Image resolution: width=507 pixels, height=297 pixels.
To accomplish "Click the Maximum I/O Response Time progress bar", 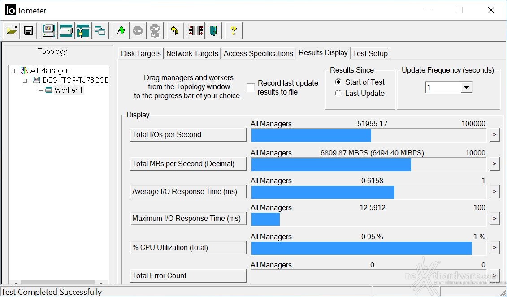I will point(368,219).
